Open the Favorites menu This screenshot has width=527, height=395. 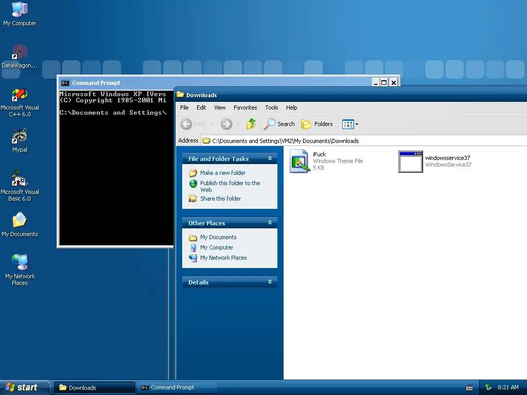[245, 107]
